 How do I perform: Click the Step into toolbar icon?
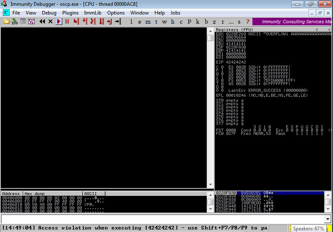76,22
